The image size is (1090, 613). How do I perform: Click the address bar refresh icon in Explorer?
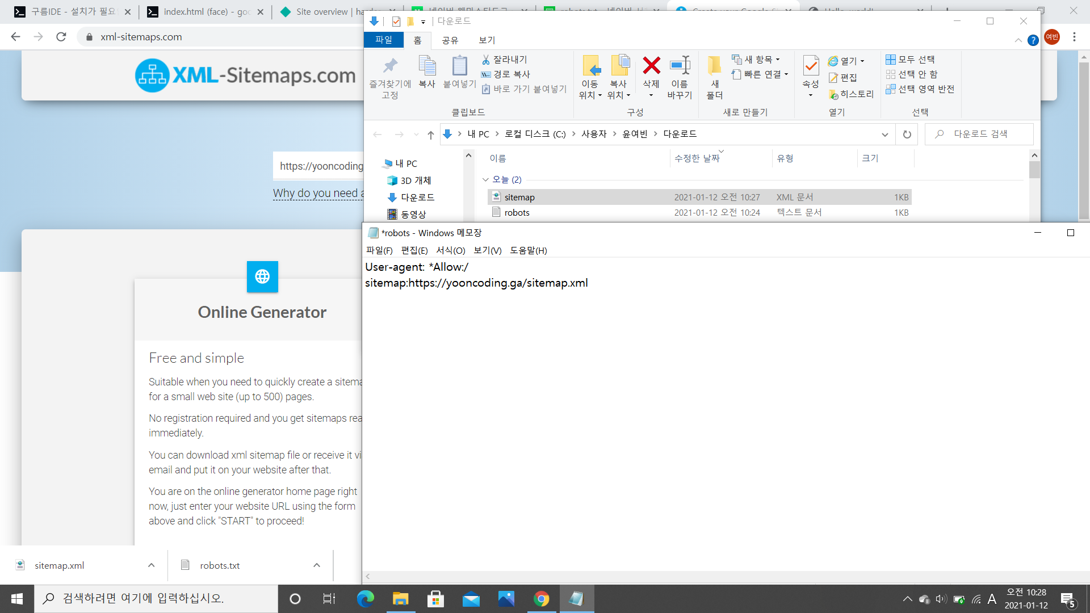(x=907, y=135)
